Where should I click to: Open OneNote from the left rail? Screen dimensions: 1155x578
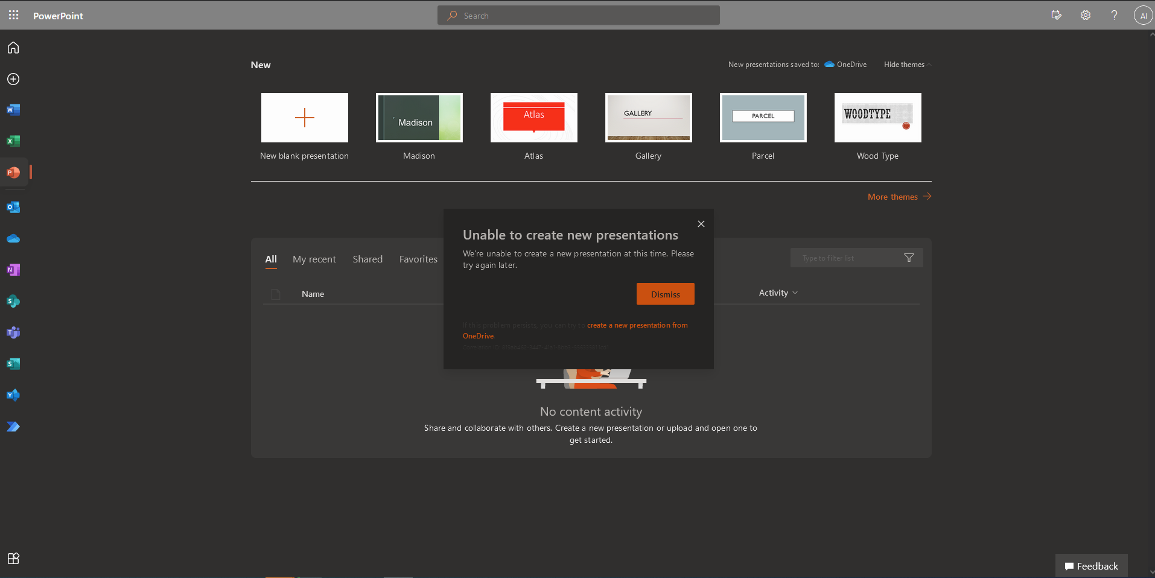(x=13, y=270)
